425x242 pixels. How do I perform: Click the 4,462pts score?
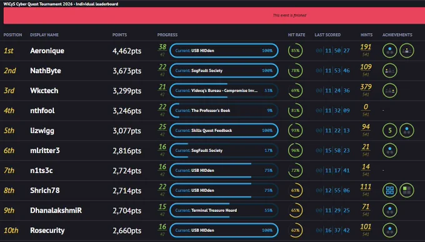127,51
